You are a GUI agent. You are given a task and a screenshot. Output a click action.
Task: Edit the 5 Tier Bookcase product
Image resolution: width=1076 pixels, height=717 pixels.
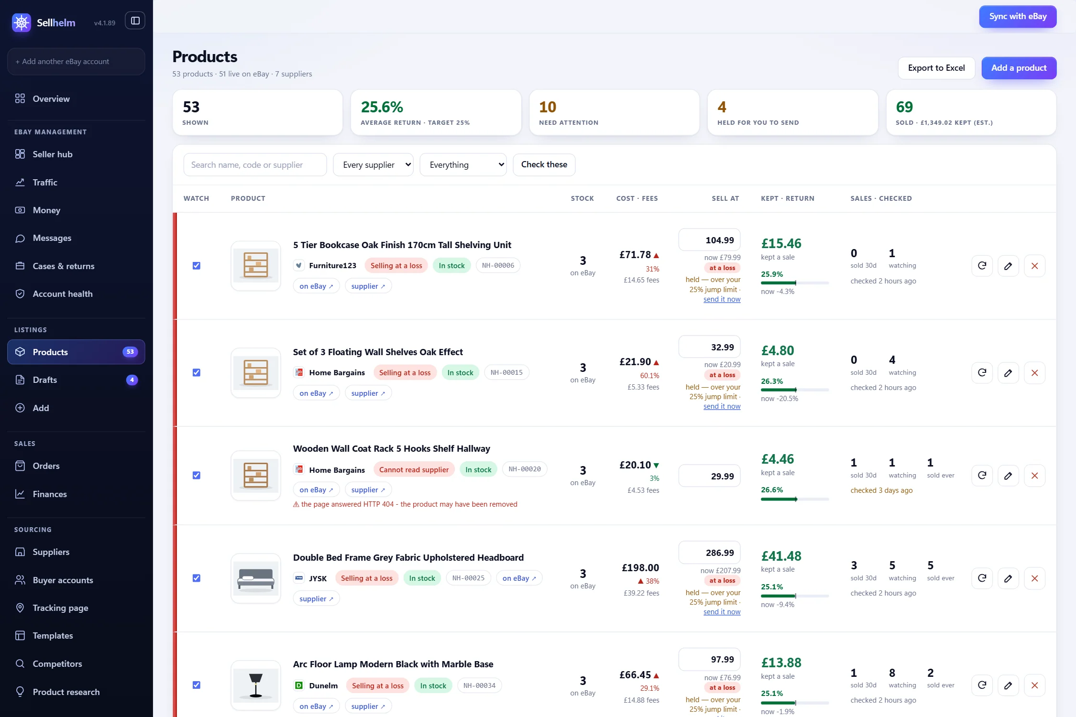click(x=1008, y=266)
